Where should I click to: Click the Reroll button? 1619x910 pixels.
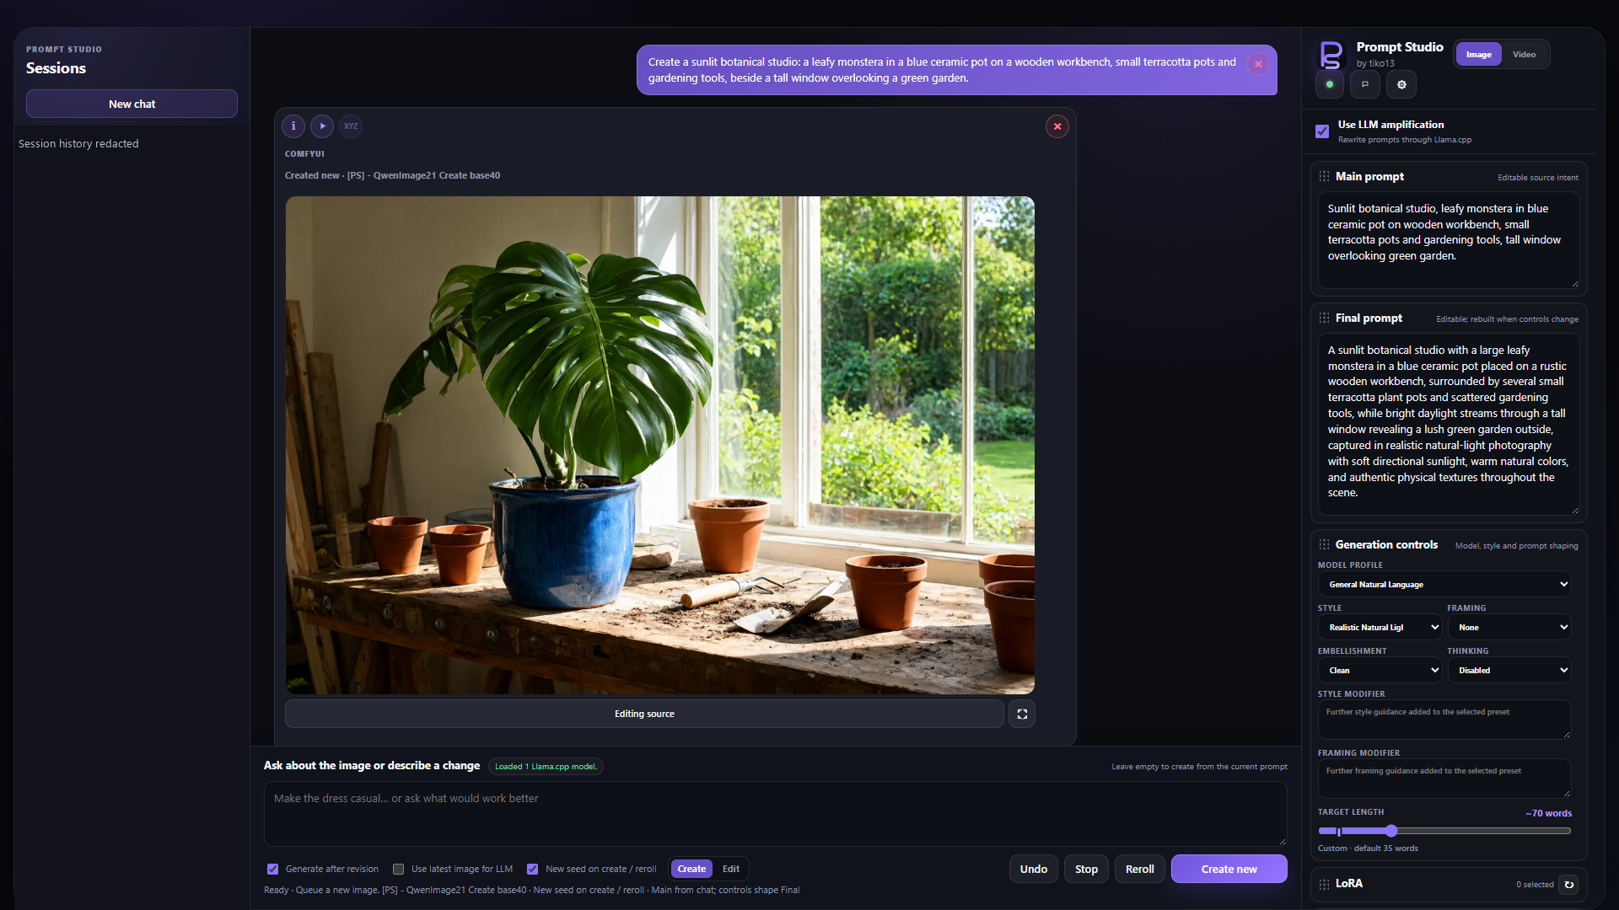pyautogui.click(x=1139, y=869)
